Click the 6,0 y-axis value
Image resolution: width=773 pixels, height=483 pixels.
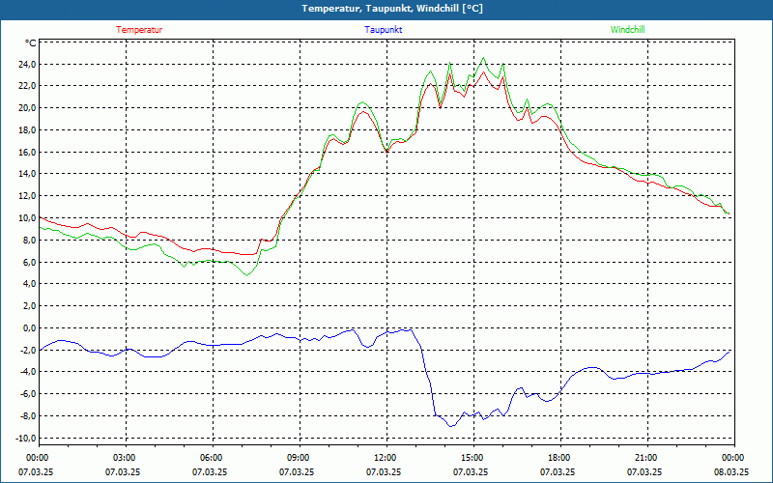29,262
